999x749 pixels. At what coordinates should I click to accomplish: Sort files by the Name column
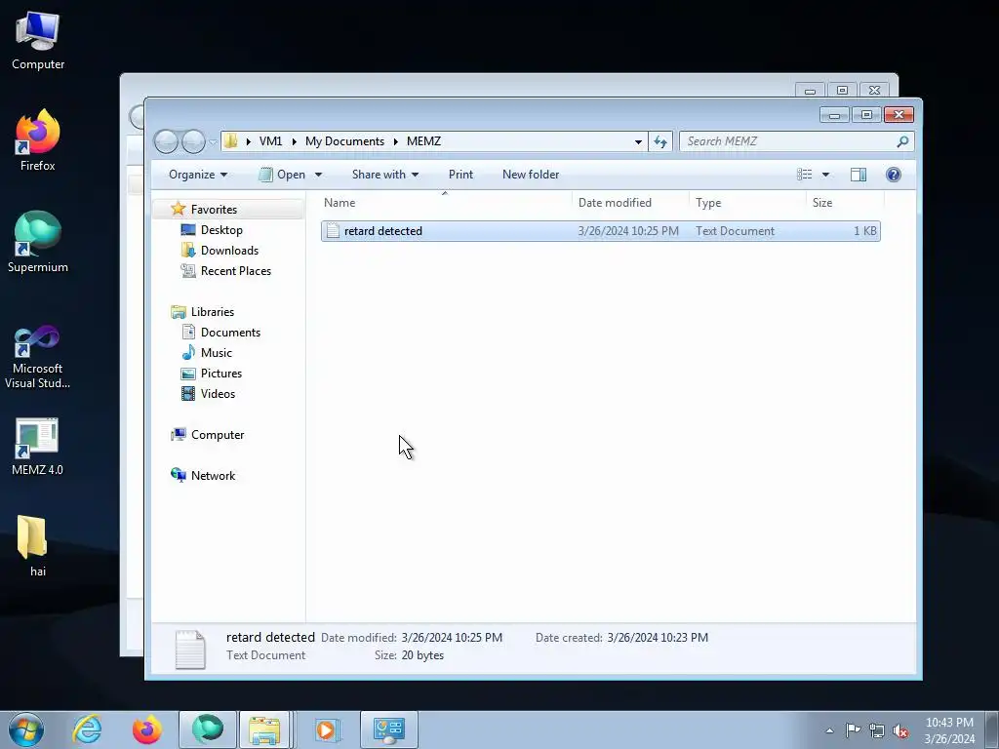(x=445, y=203)
